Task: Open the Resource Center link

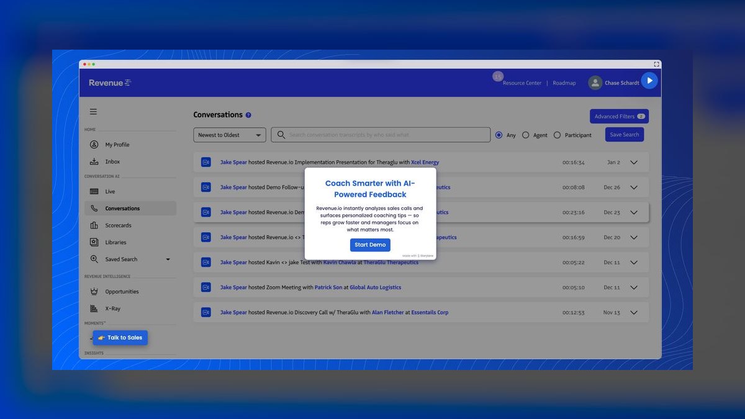Action: pos(522,83)
